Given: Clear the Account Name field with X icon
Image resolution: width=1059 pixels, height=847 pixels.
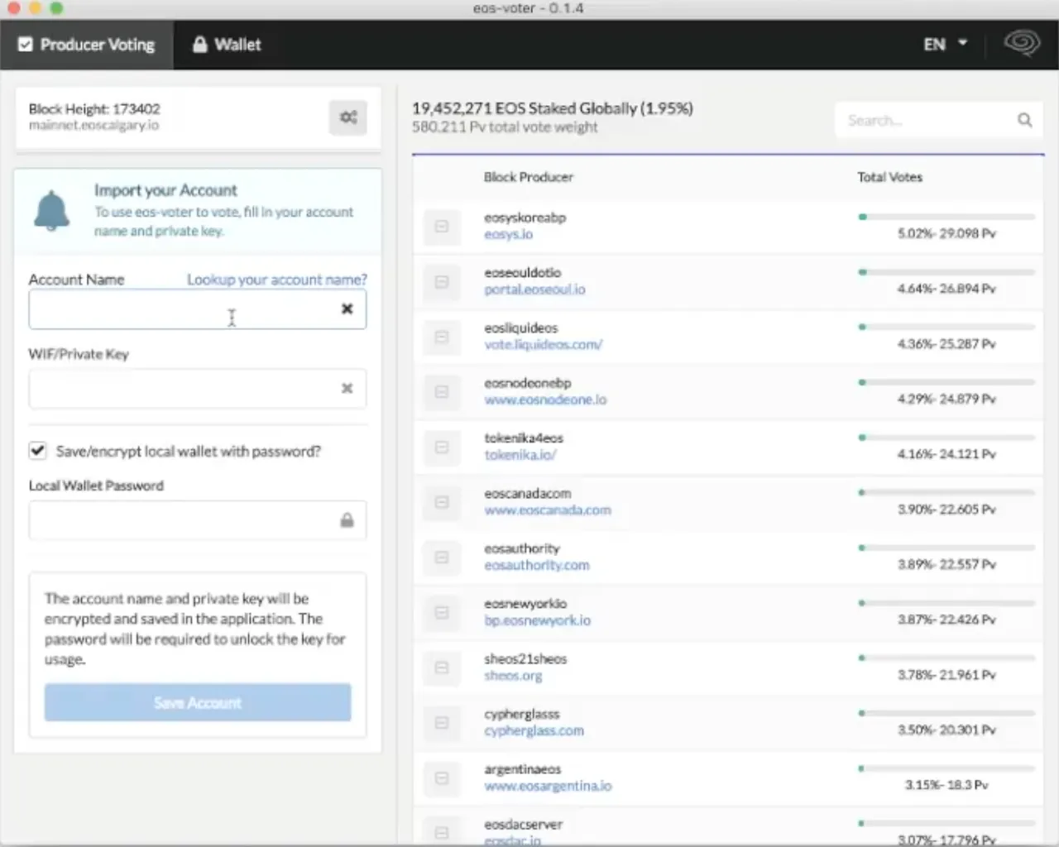Looking at the screenshot, I should point(347,309).
